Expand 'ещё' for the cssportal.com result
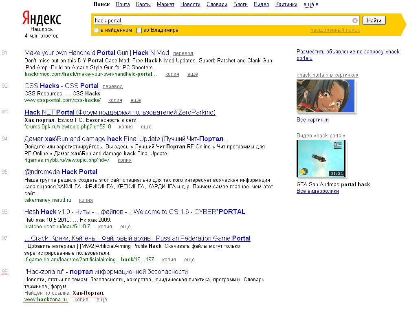418x309 pixels. coord(135,100)
